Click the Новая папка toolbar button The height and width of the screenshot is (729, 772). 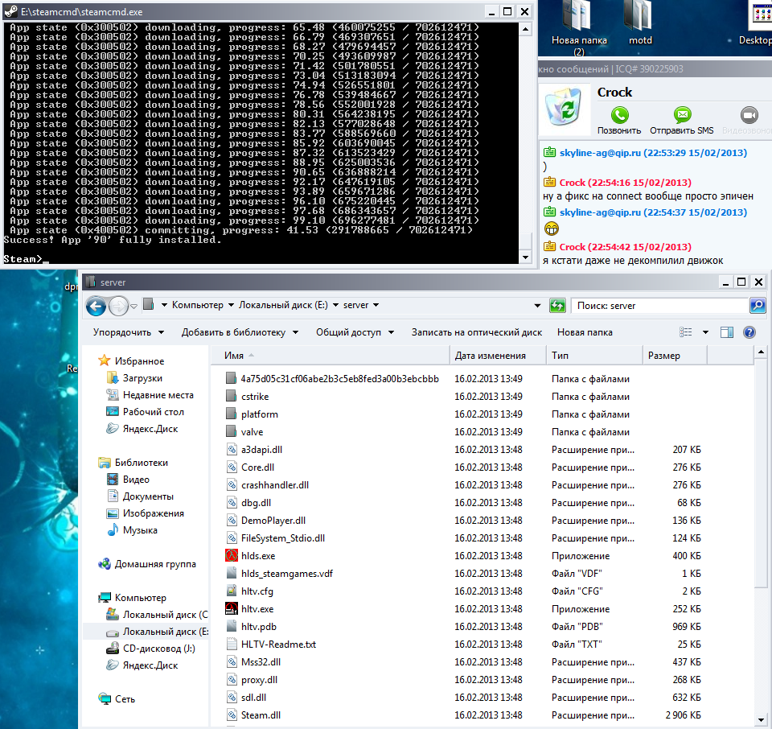(585, 332)
